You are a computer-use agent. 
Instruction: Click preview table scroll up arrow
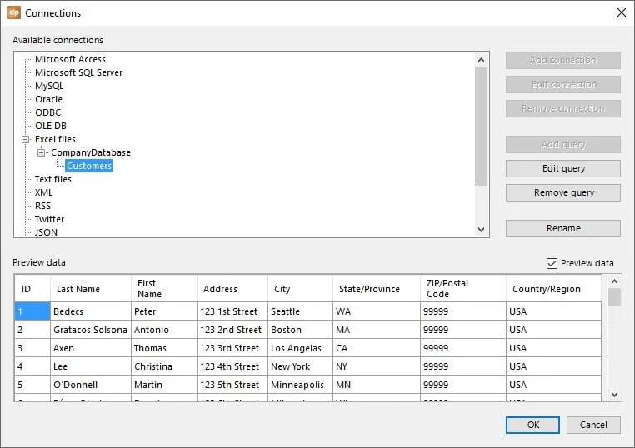pyautogui.click(x=614, y=281)
